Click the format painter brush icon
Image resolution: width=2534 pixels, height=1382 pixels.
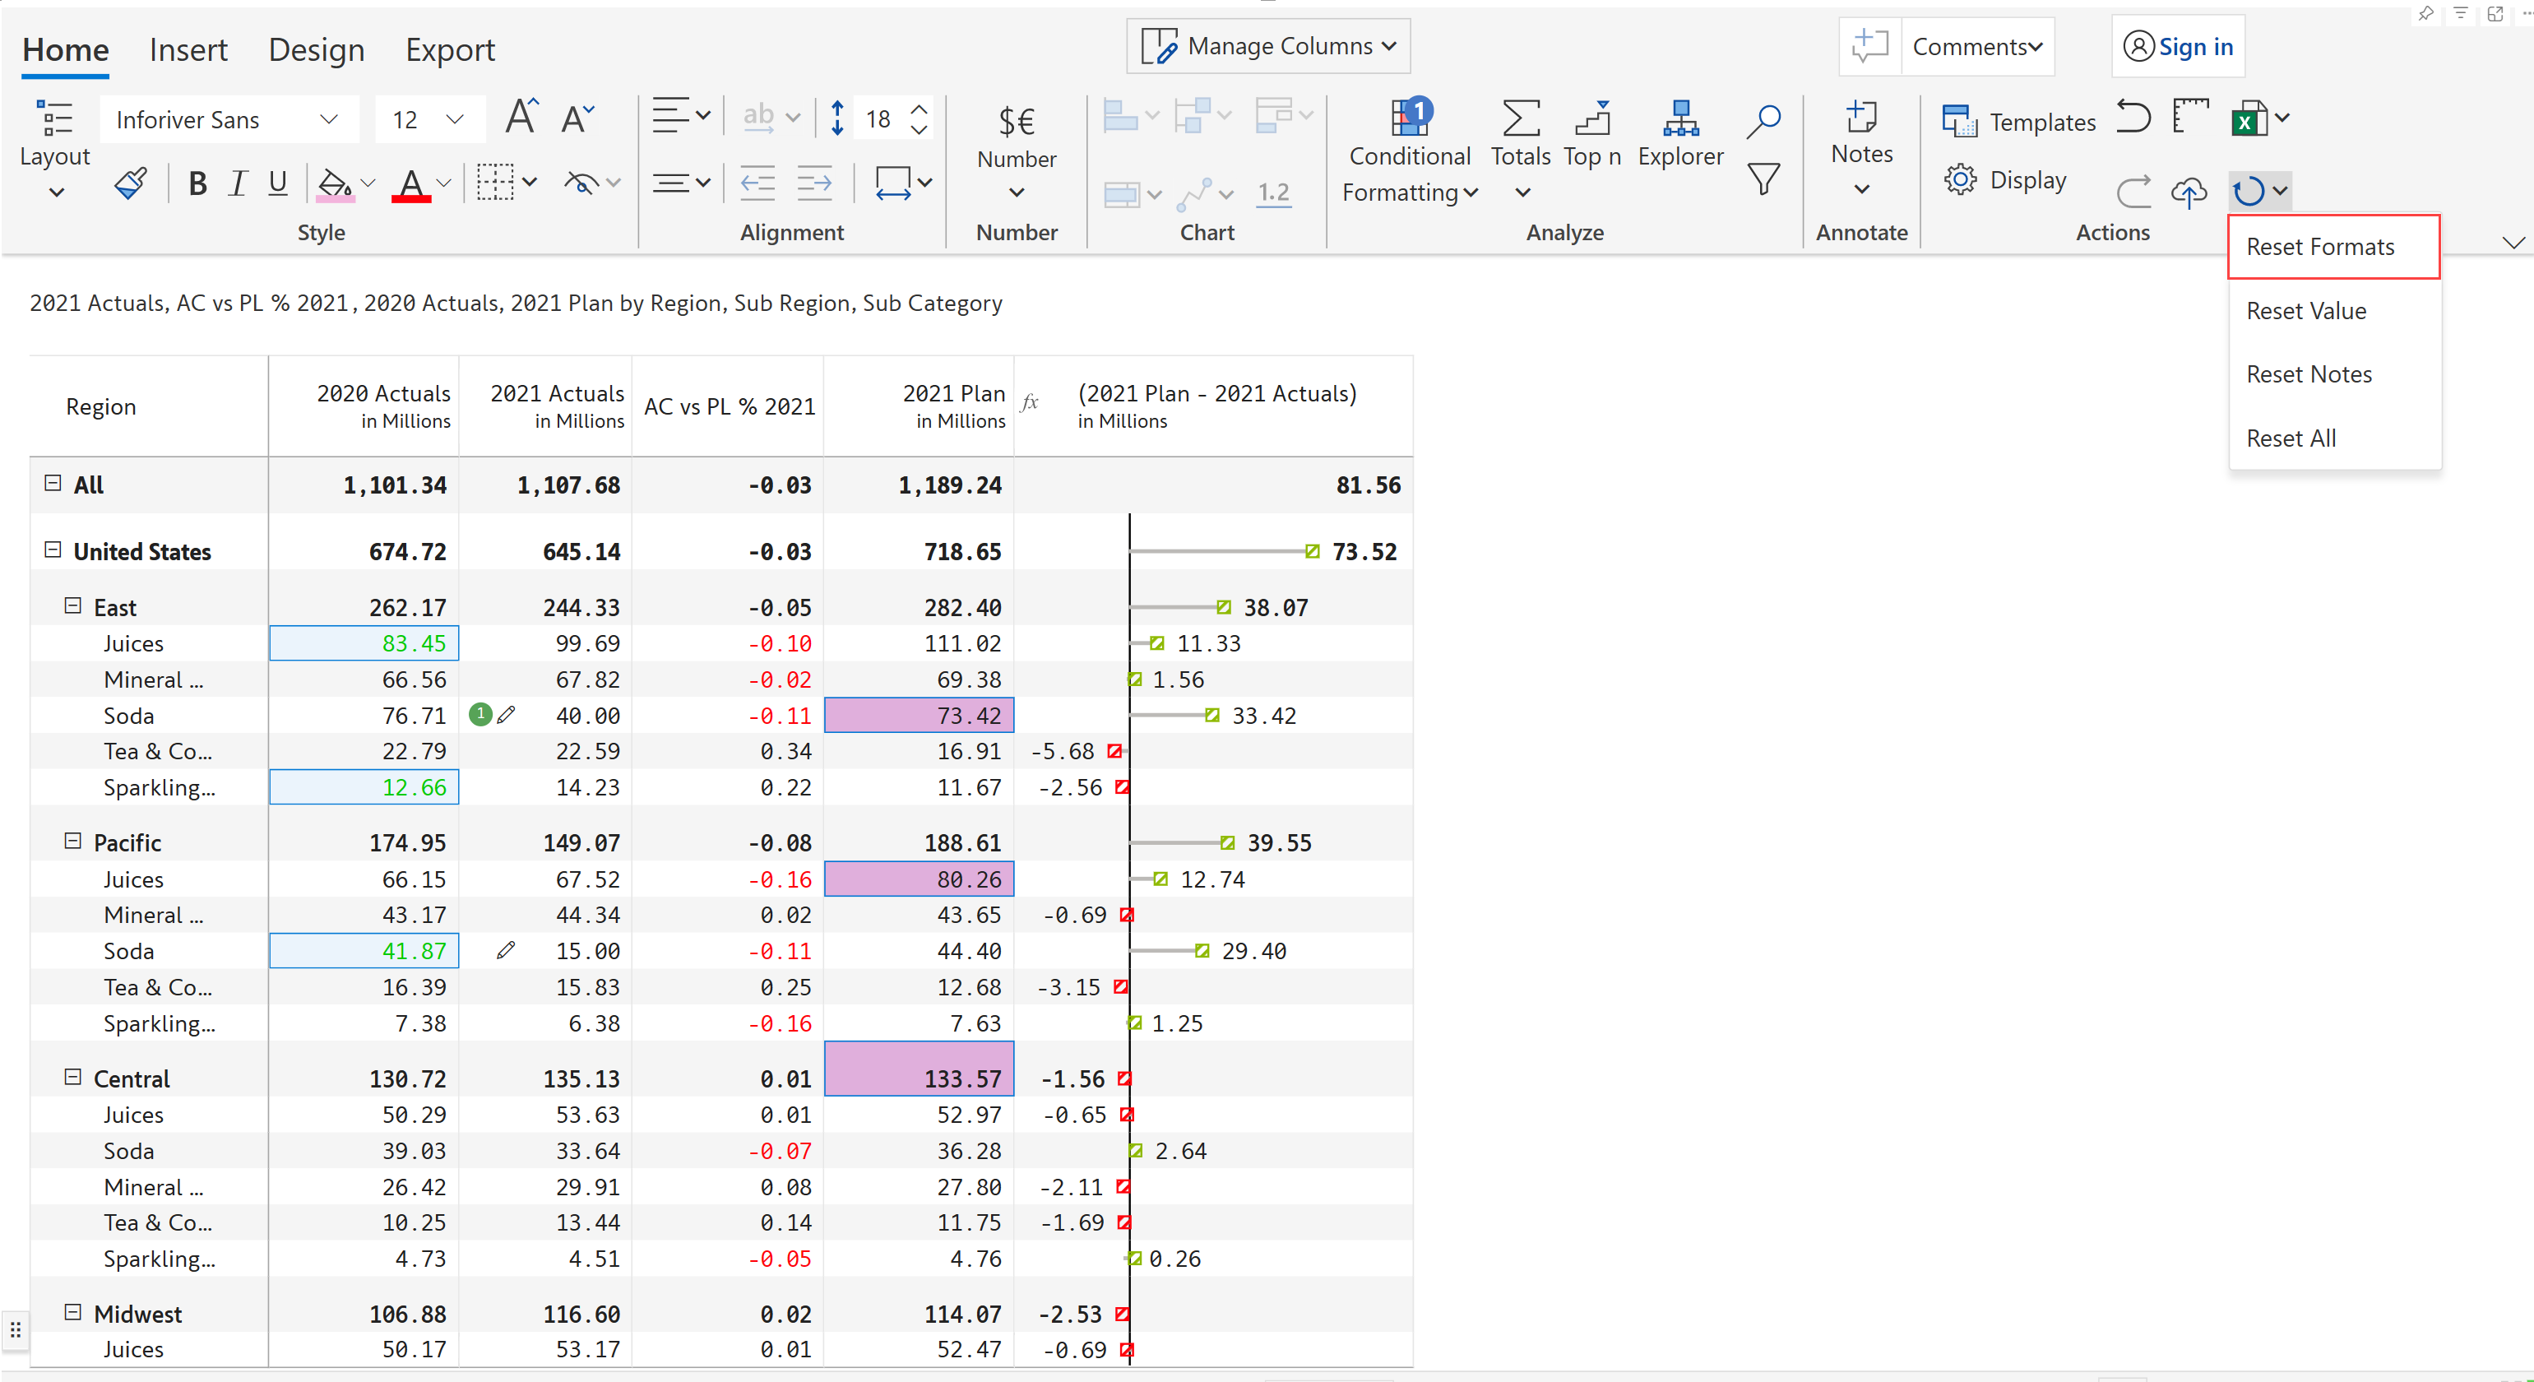click(x=131, y=183)
